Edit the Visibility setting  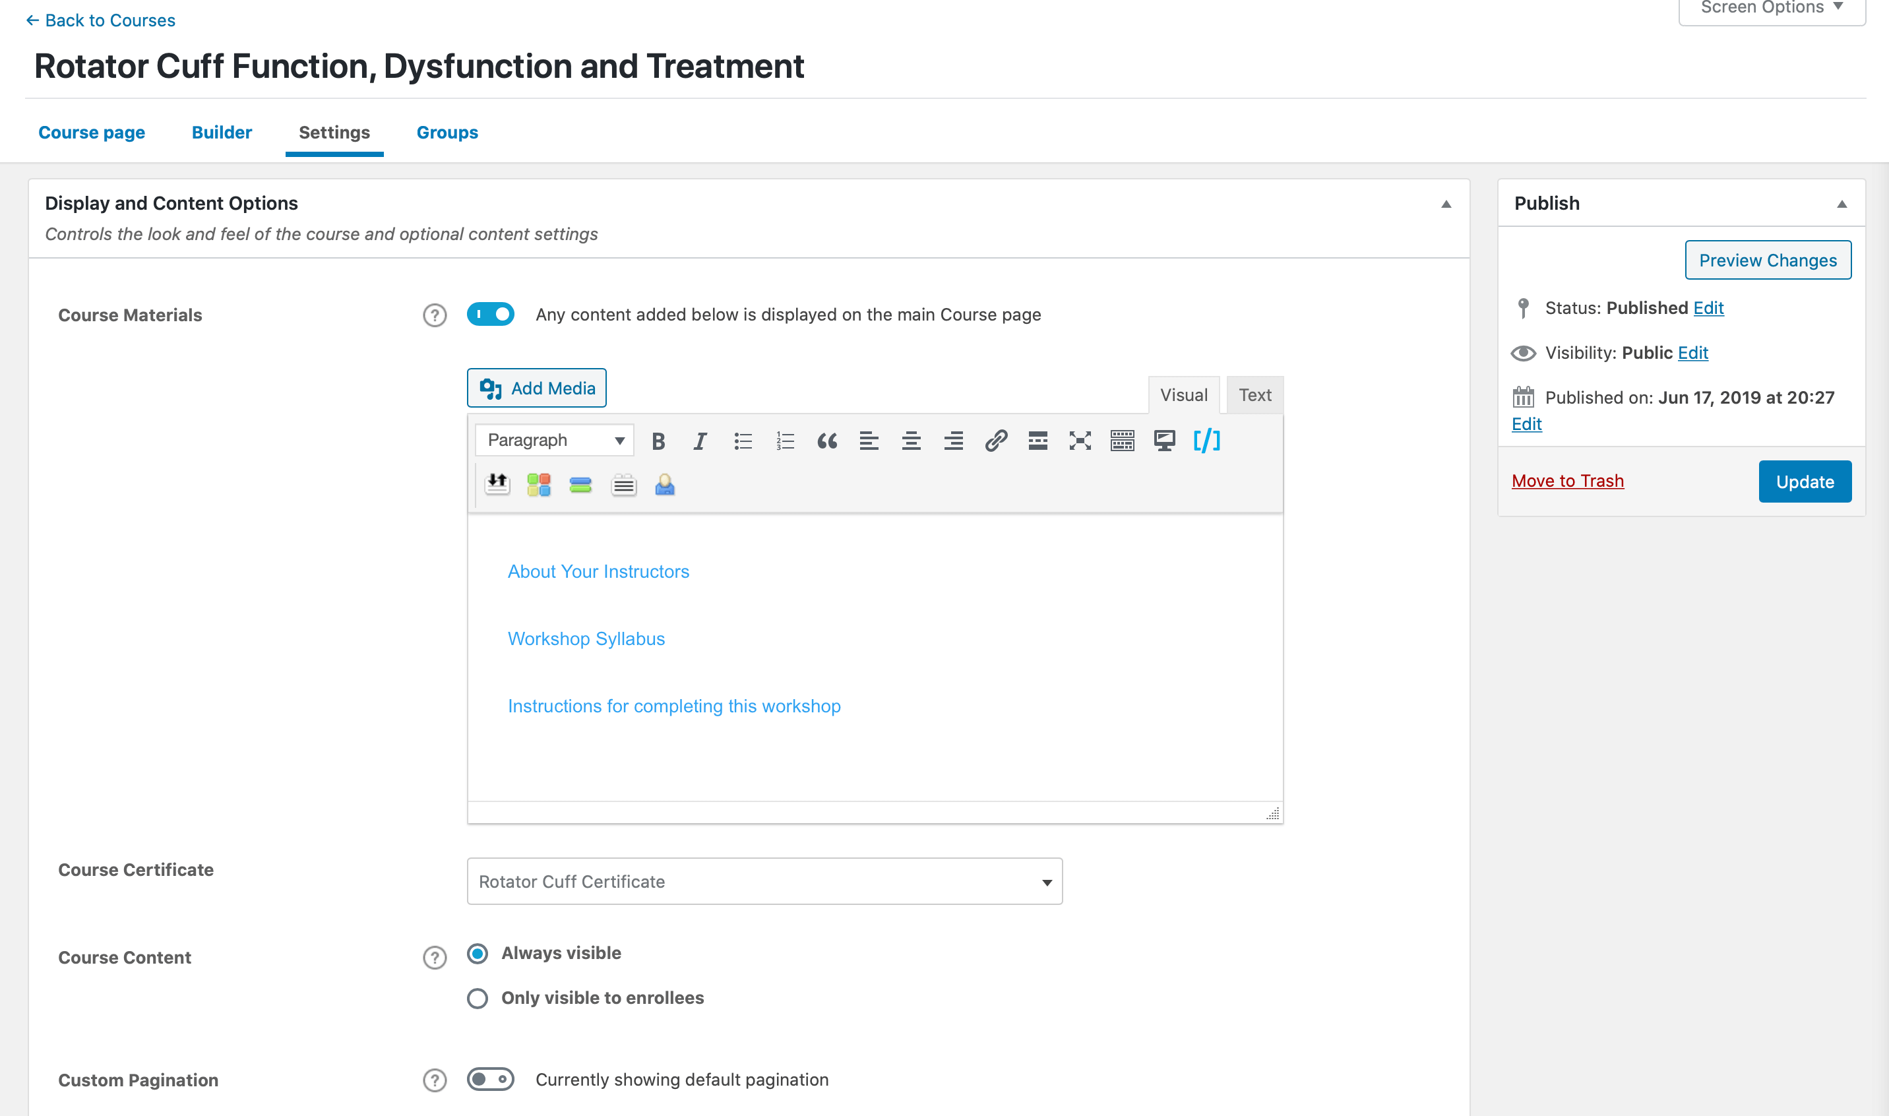1692,353
